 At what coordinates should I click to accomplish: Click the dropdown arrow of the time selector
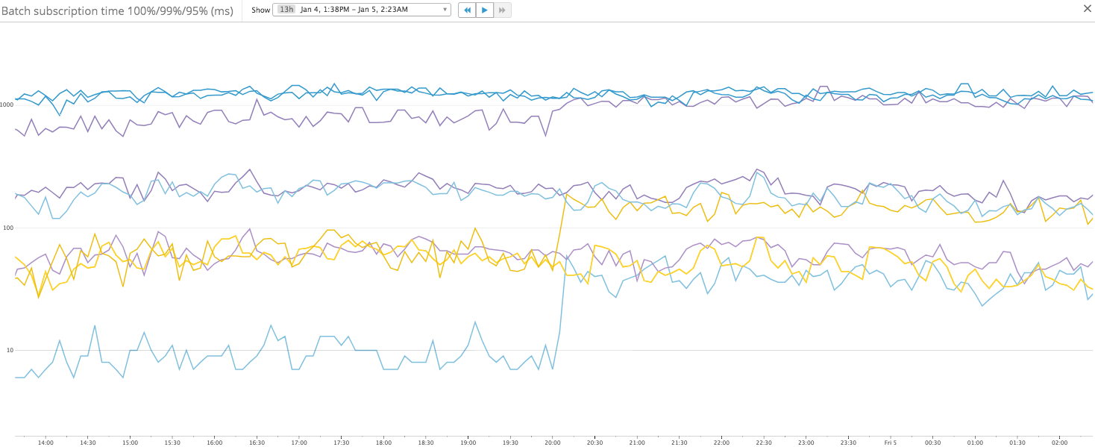point(445,10)
